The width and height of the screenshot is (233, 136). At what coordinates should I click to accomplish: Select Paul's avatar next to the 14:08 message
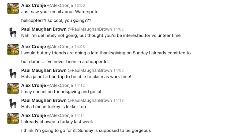tap(13, 73)
